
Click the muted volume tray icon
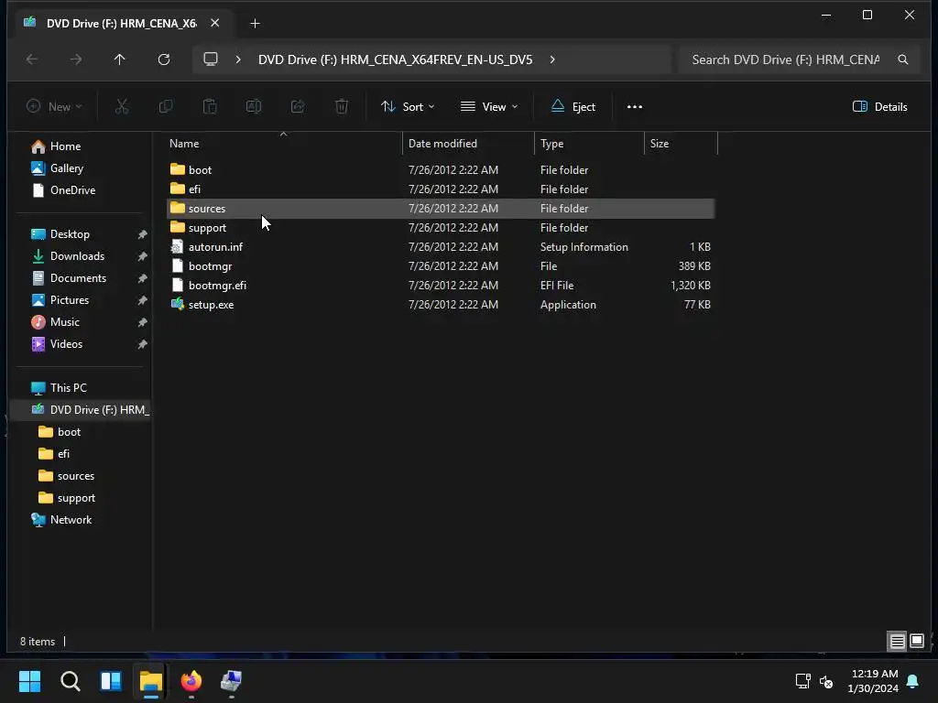click(826, 681)
